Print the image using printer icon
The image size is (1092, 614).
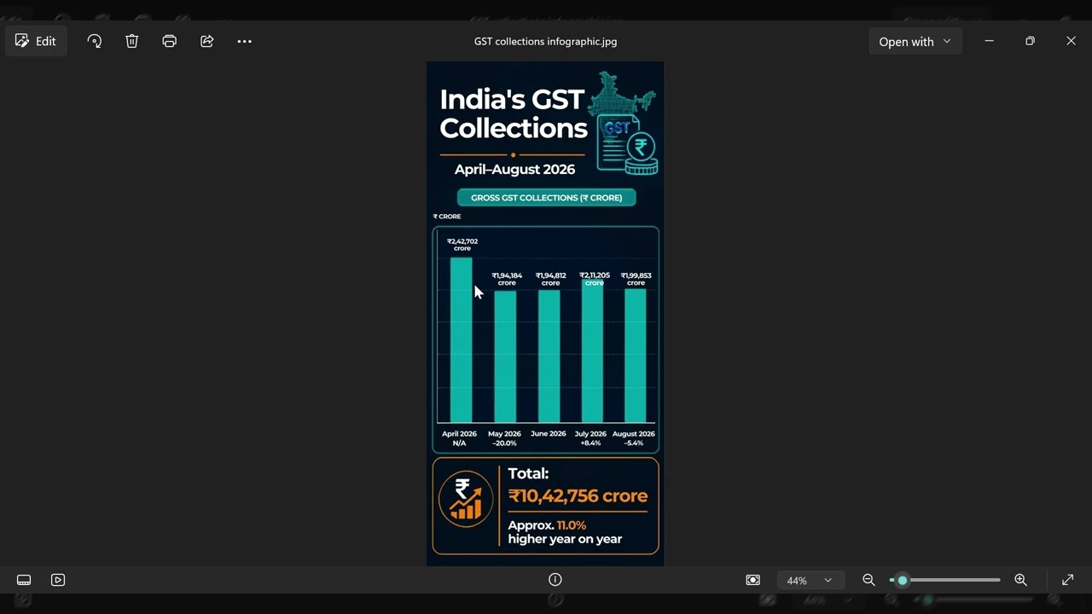click(x=170, y=41)
